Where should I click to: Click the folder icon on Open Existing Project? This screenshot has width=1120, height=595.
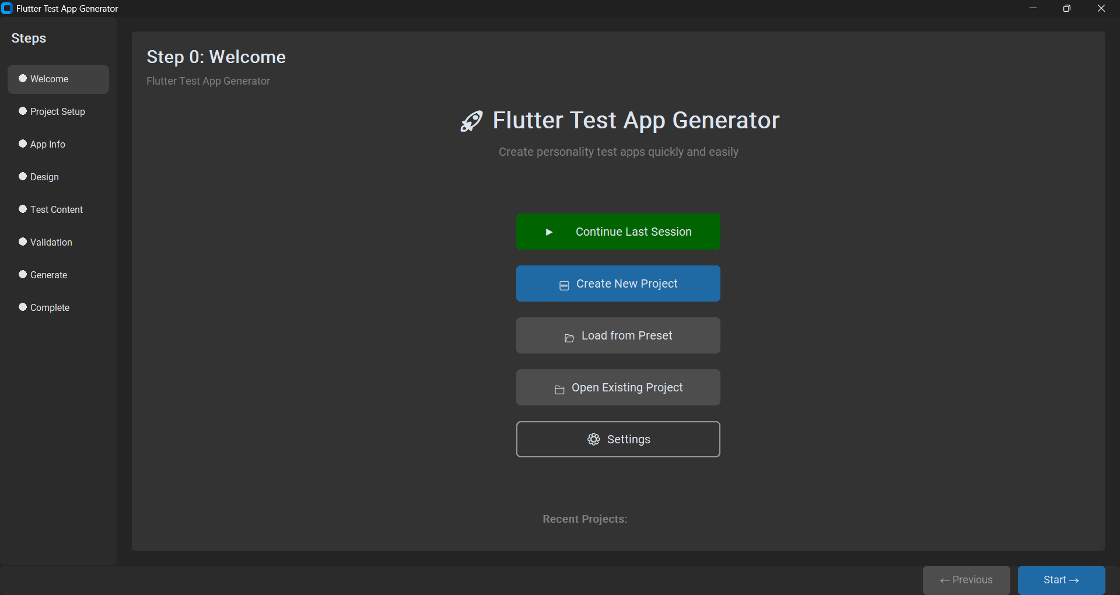pyautogui.click(x=559, y=390)
